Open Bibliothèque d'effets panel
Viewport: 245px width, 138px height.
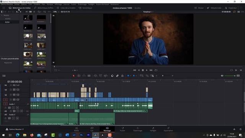(x=44, y=8)
